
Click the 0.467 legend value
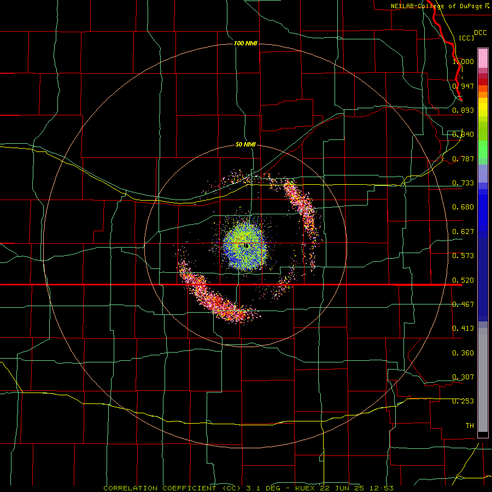tap(463, 304)
